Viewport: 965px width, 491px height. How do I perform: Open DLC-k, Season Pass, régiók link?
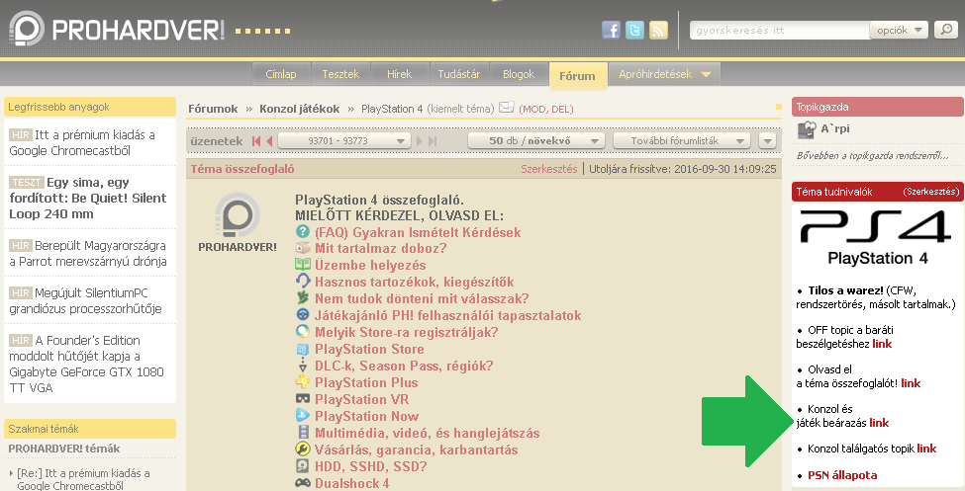point(404,366)
